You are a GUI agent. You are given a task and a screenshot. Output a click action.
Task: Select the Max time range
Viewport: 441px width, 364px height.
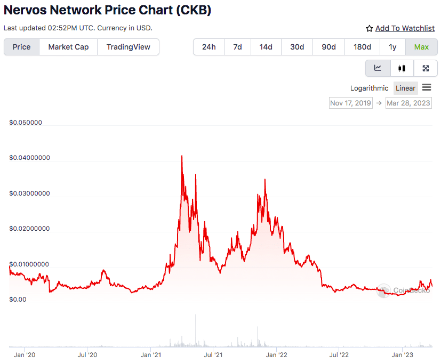421,47
